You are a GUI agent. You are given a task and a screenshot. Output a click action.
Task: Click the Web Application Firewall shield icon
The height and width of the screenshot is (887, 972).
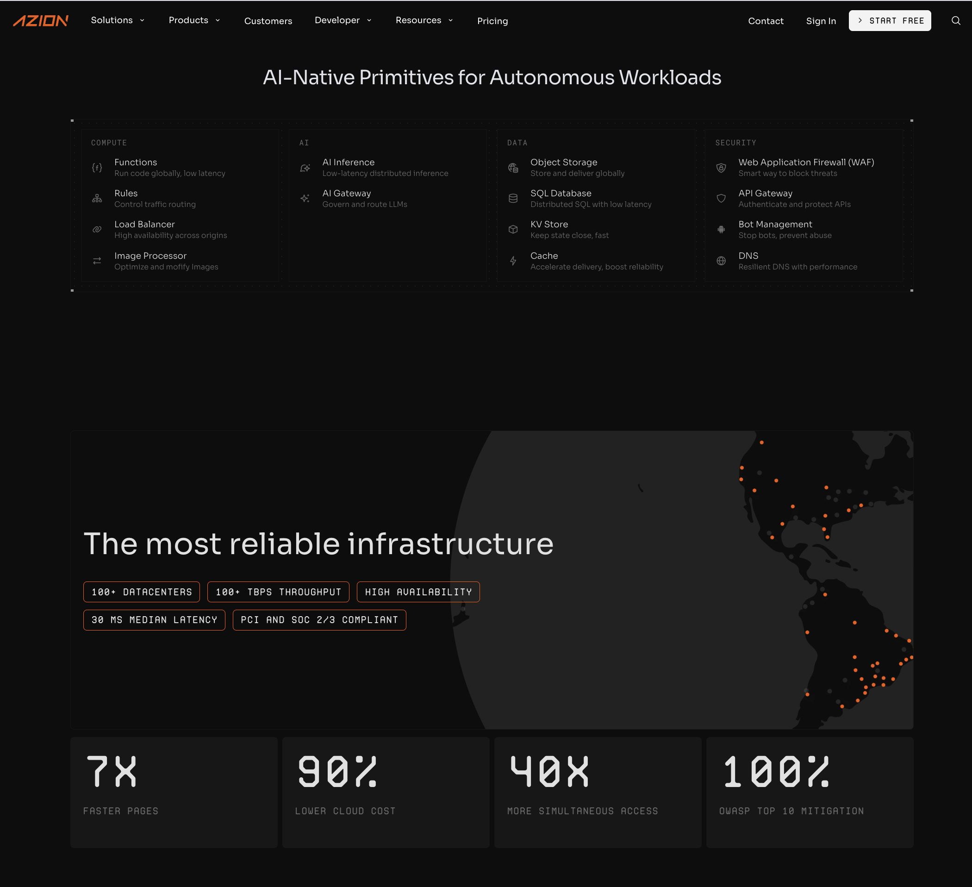(721, 168)
